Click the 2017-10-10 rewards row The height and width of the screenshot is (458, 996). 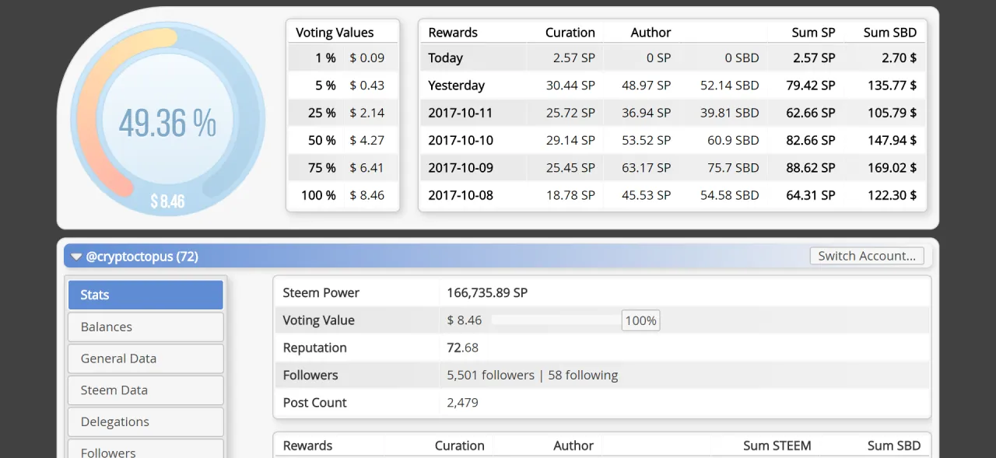click(672, 140)
